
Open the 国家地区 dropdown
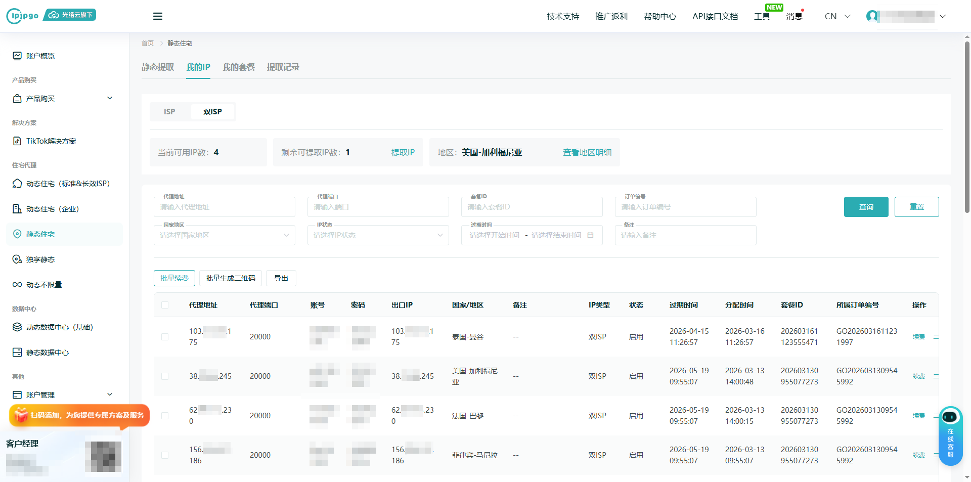pyautogui.click(x=224, y=235)
